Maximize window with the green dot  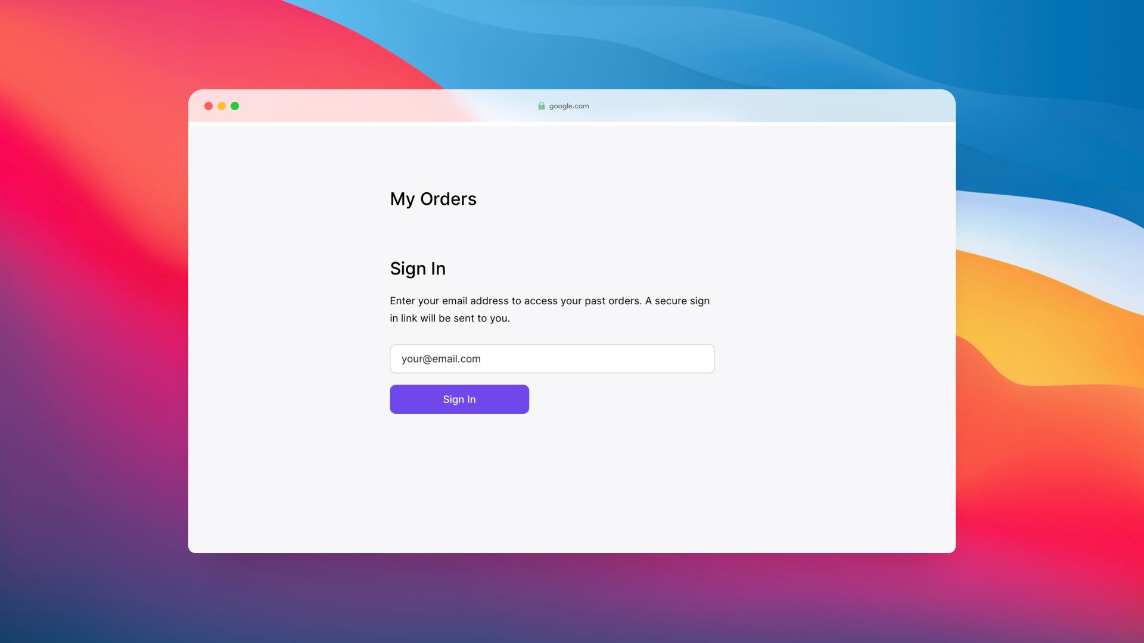tap(235, 106)
